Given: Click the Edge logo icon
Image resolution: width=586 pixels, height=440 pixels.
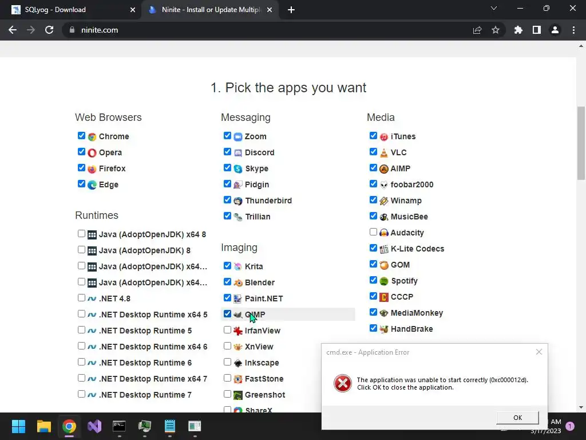Looking at the screenshot, I should click(92, 185).
